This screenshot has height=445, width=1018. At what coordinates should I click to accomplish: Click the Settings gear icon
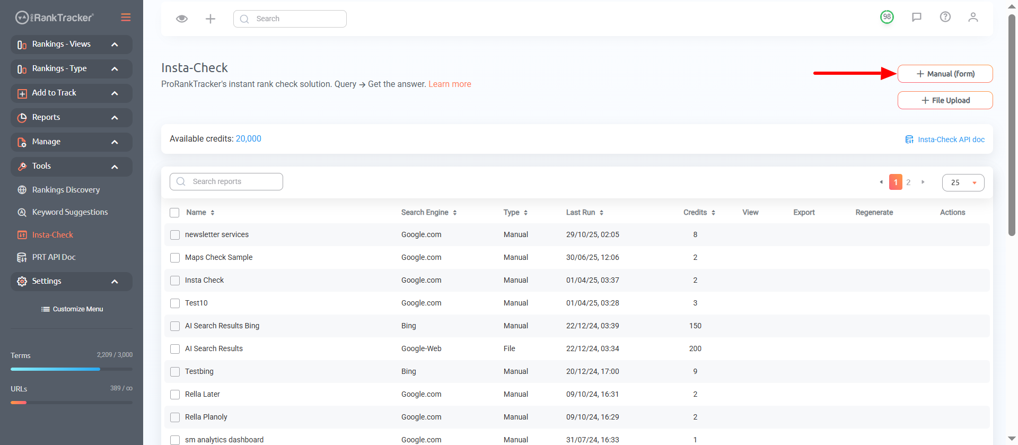click(22, 282)
